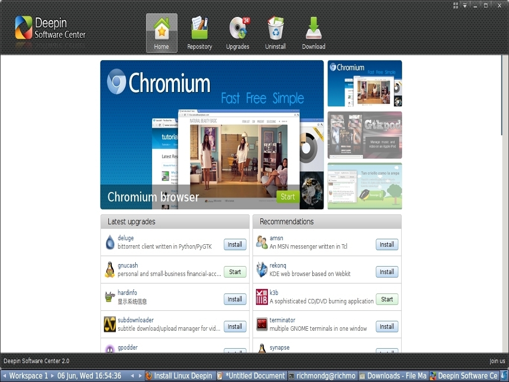Viewport: 509px width, 382px height.
Task: Click the Deepin Software Center logo
Action: (x=50, y=28)
